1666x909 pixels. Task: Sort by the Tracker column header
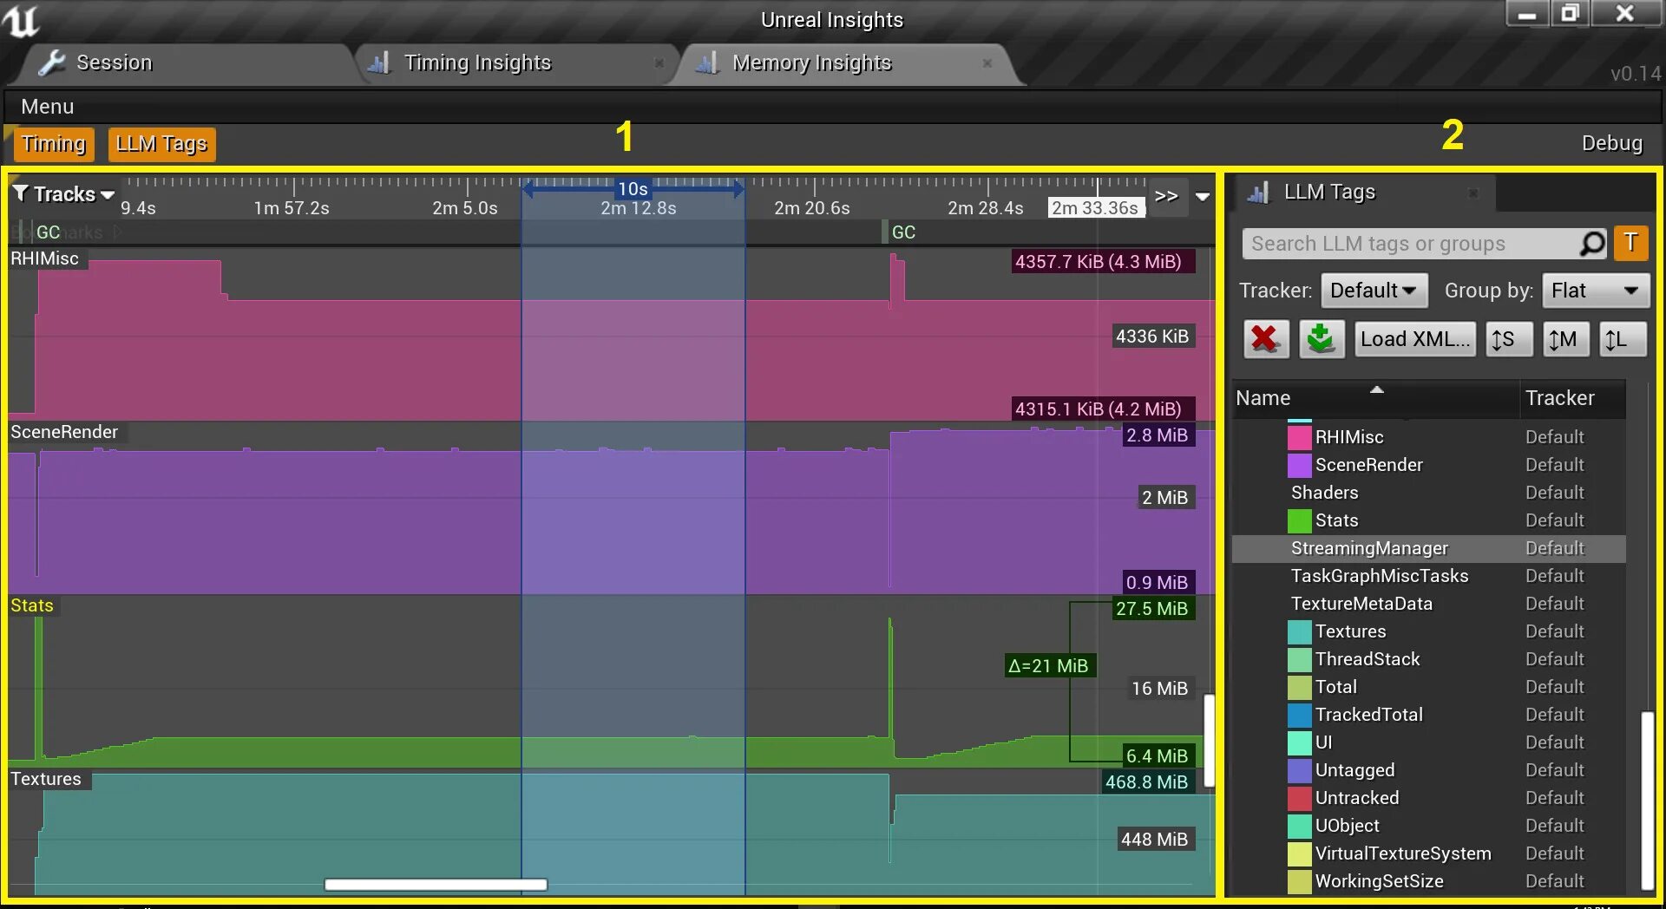point(1572,398)
